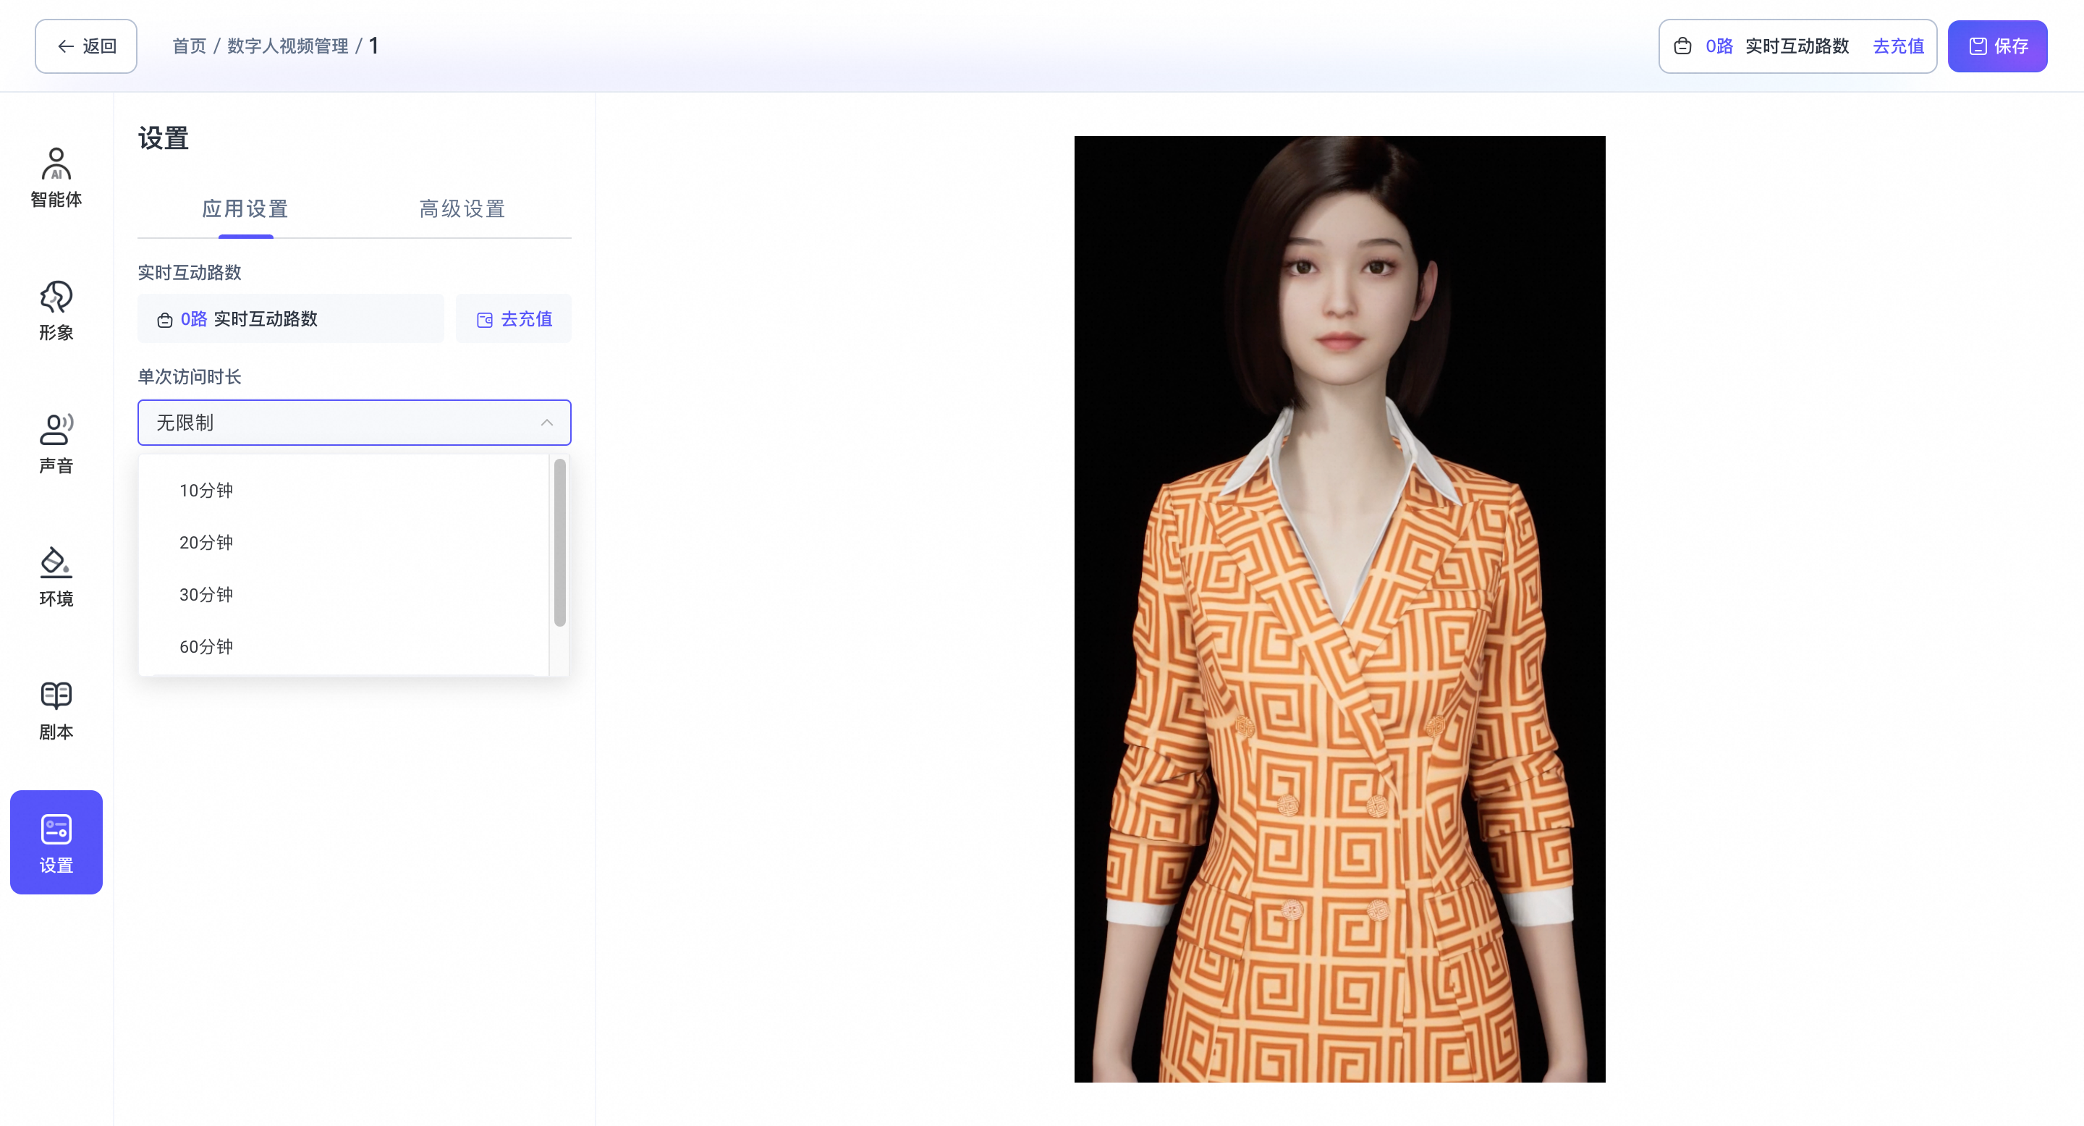2084x1126 pixels.
Task: Choose 20分钟 option
Action: (x=344, y=542)
